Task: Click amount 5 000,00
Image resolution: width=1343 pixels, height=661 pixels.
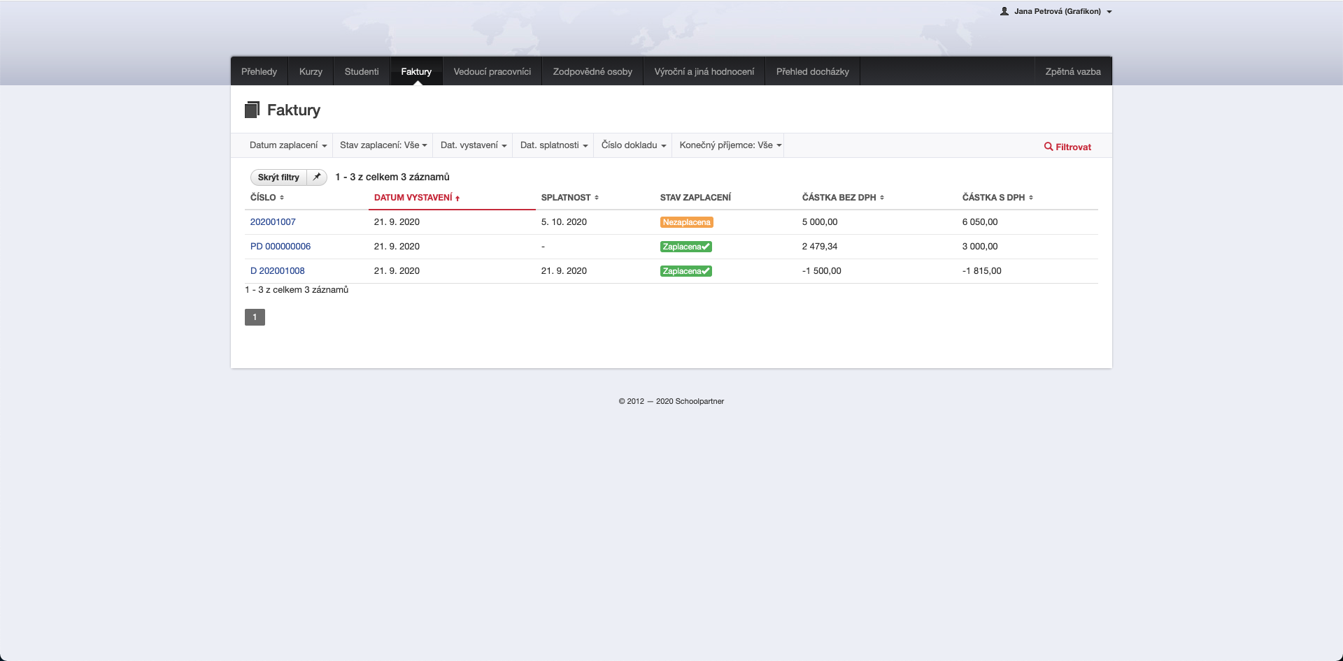Action: [820, 221]
